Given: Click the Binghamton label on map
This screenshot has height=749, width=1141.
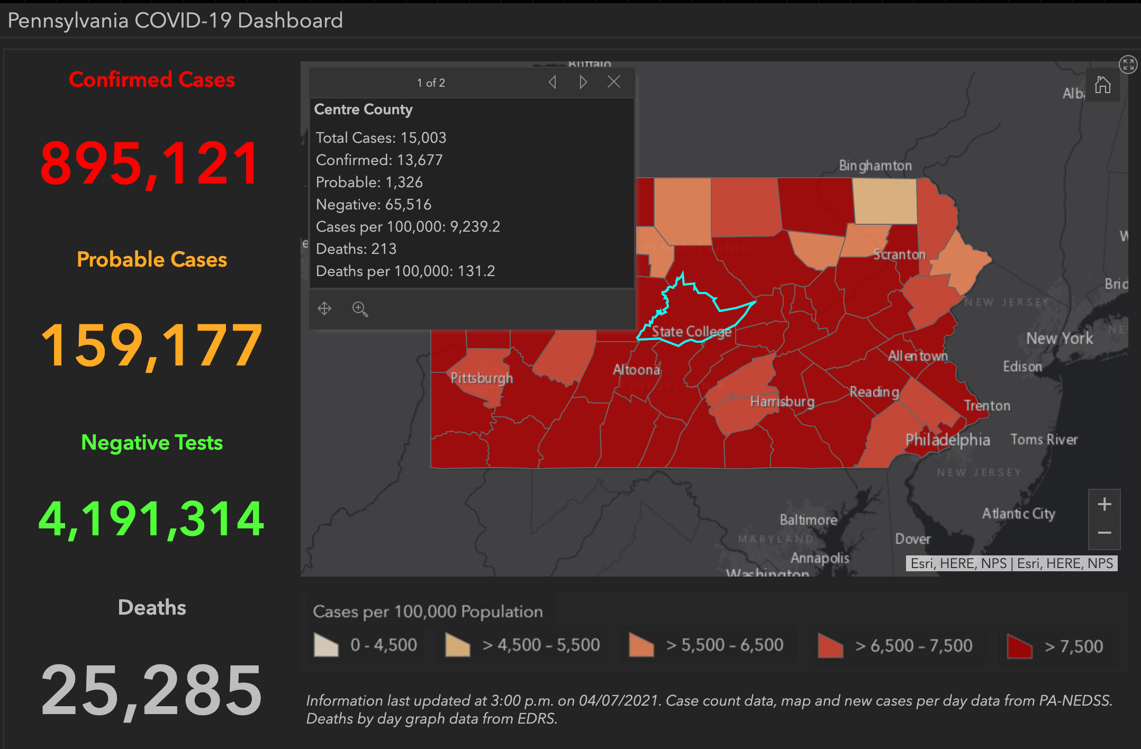Looking at the screenshot, I should point(875,166).
